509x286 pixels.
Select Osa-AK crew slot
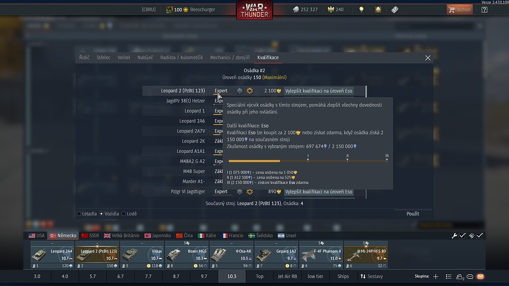coord(232,254)
